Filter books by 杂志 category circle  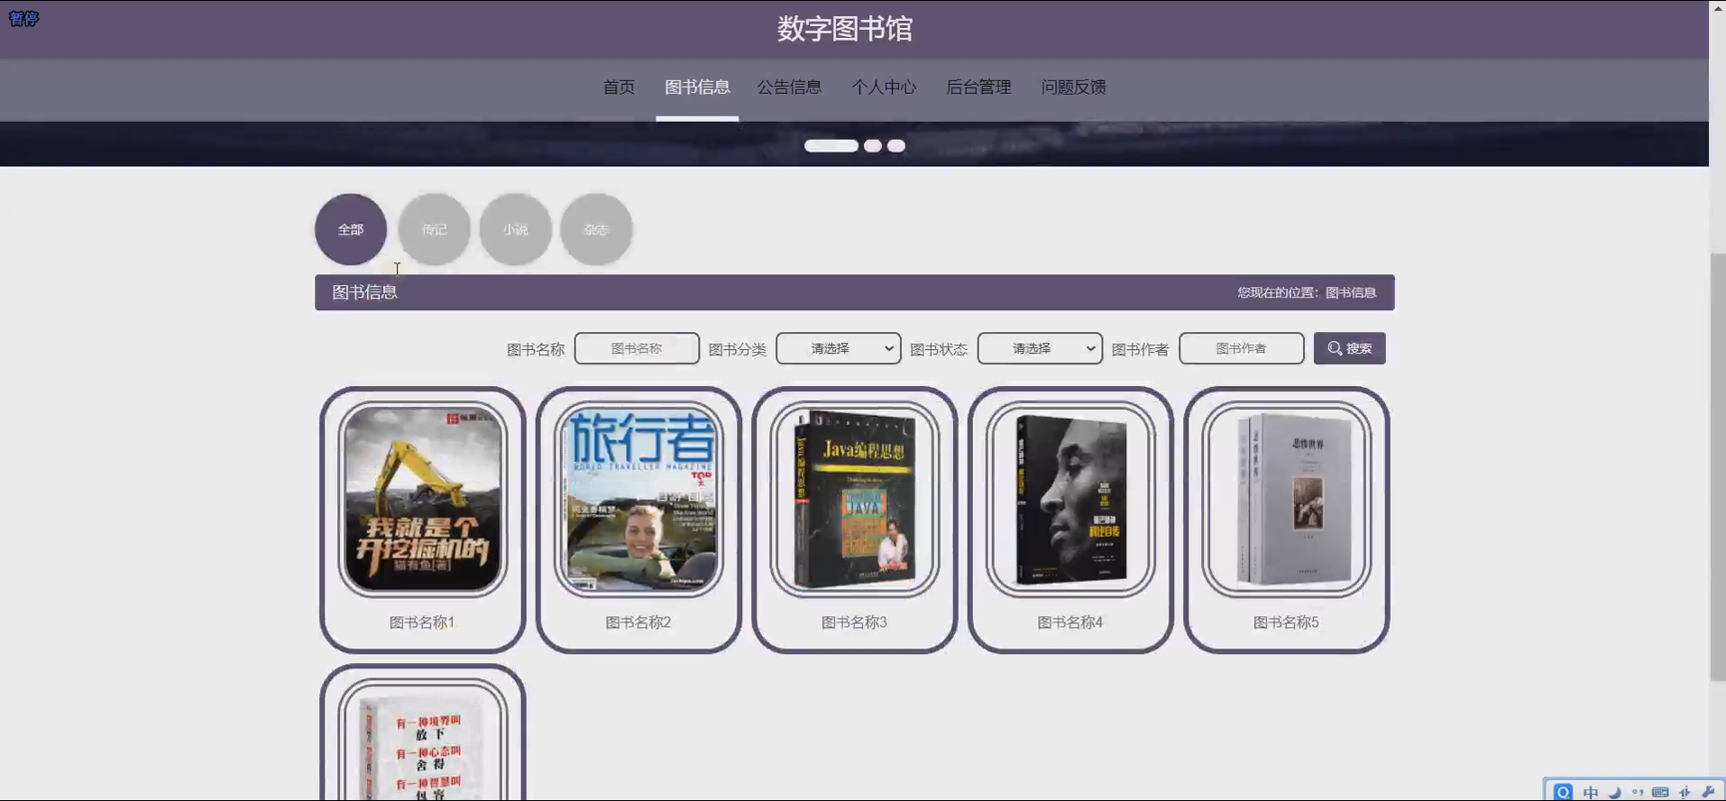point(596,229)
